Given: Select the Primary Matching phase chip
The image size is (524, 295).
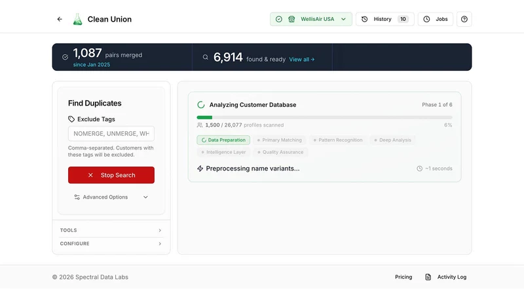Looking at the screenshot, I should click(280, 140).
